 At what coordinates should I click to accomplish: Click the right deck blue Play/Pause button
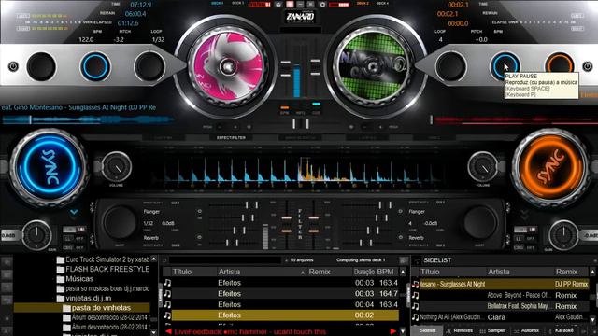(505, 66)
